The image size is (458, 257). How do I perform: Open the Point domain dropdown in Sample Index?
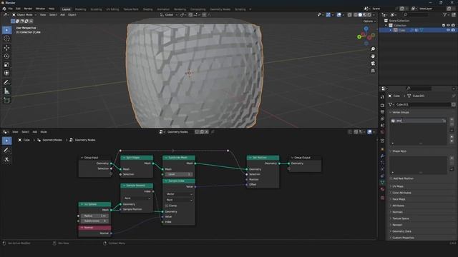click(179, 200)
